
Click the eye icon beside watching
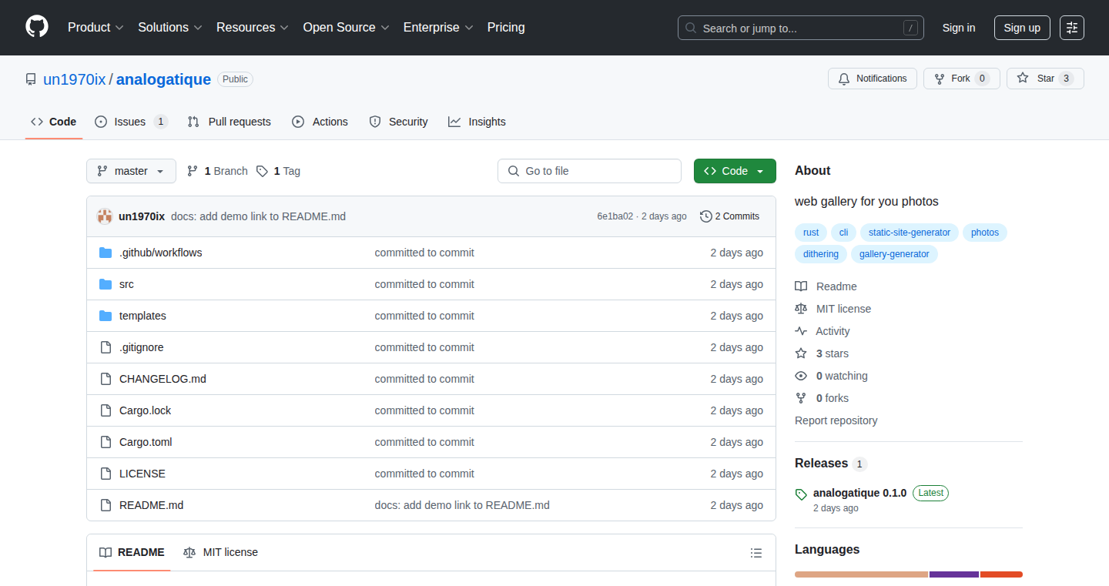pyautogui.click(x=801, y=376)
